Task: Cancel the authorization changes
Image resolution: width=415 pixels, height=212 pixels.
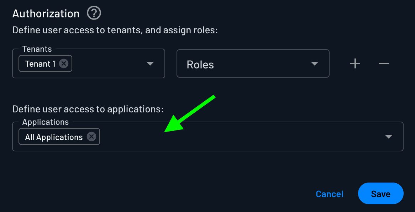Action: pos(329,194)
